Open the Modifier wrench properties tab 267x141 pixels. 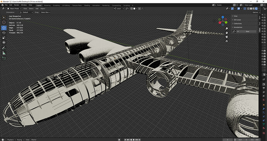coord(264,109)
